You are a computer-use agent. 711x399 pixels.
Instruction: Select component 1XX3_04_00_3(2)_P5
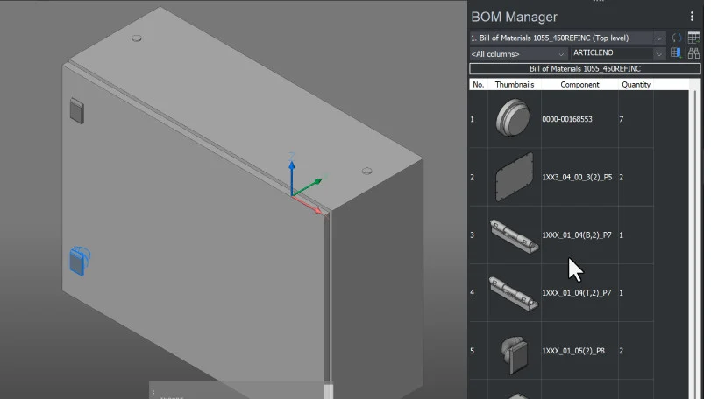pos(577,177)
